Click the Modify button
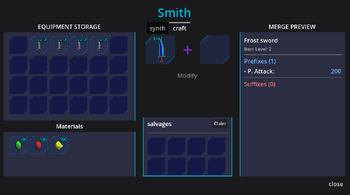 187,76
